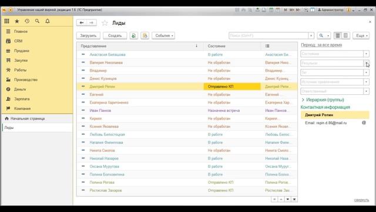Expand the Иерархия (группы) section
Image resolution: width=376 pixels, height=212 pixels.
pos(323,100)
